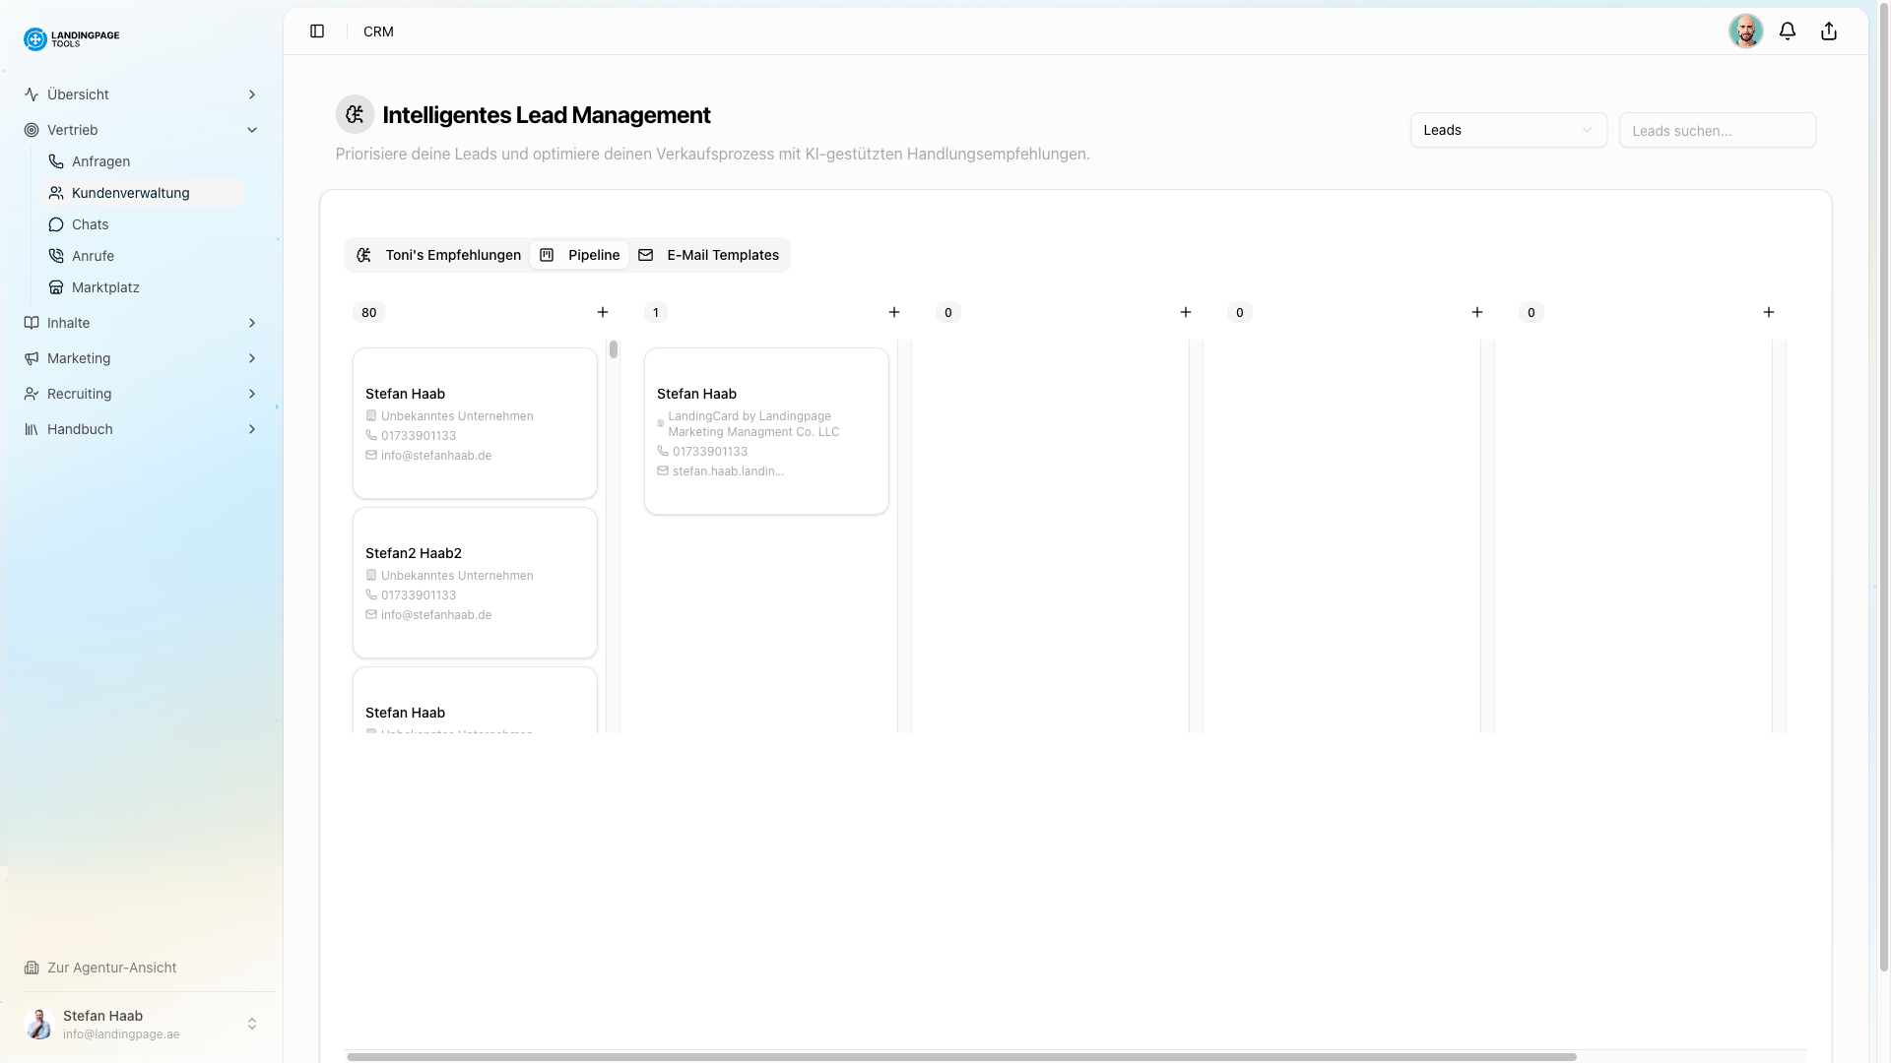Open the Anfragen section via its phone icon
This screenshot has width=1891, height=1063.
tap(57, 161)
